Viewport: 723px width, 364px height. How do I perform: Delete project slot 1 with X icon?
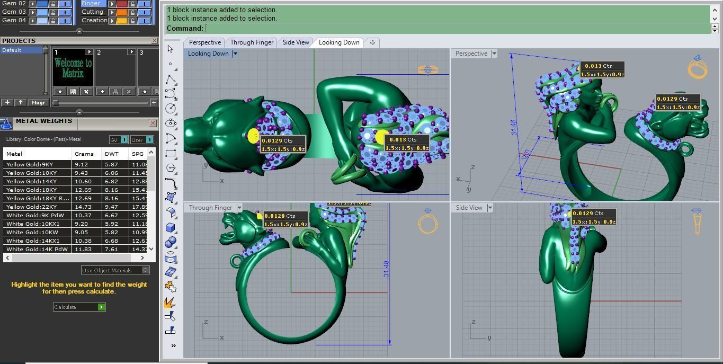click(86, 92)
